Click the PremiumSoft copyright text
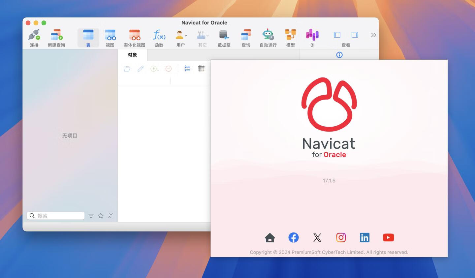The width and height of the screenshot is (475, 278). coord(329,252)
